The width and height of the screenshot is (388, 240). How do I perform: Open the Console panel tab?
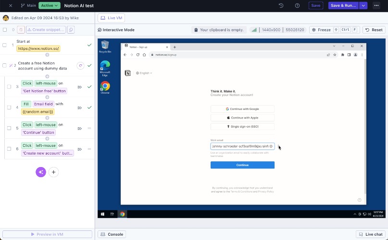pos(112,234)
